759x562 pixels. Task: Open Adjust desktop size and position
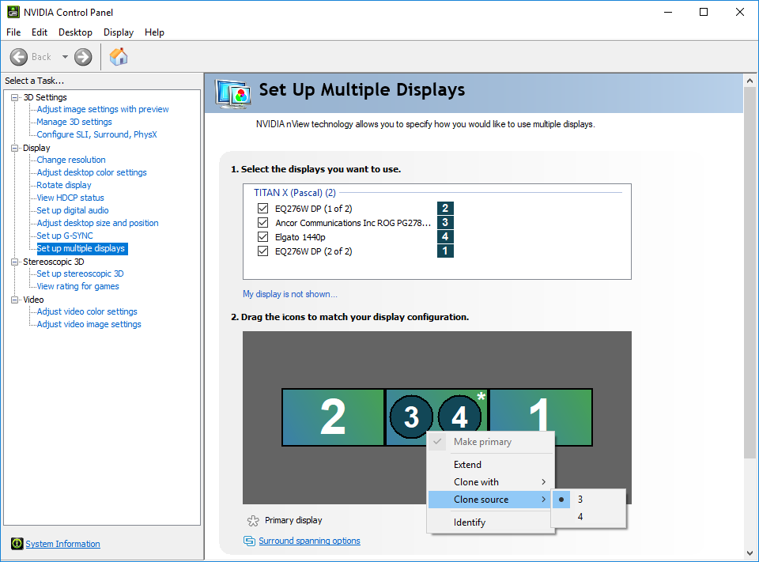coord(98,223)
